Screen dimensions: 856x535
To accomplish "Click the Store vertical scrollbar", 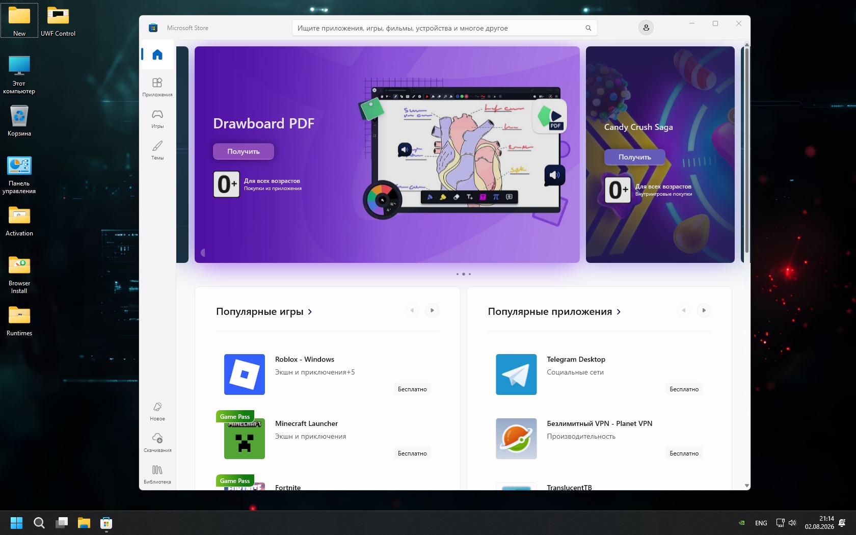I will coord(747,151).
